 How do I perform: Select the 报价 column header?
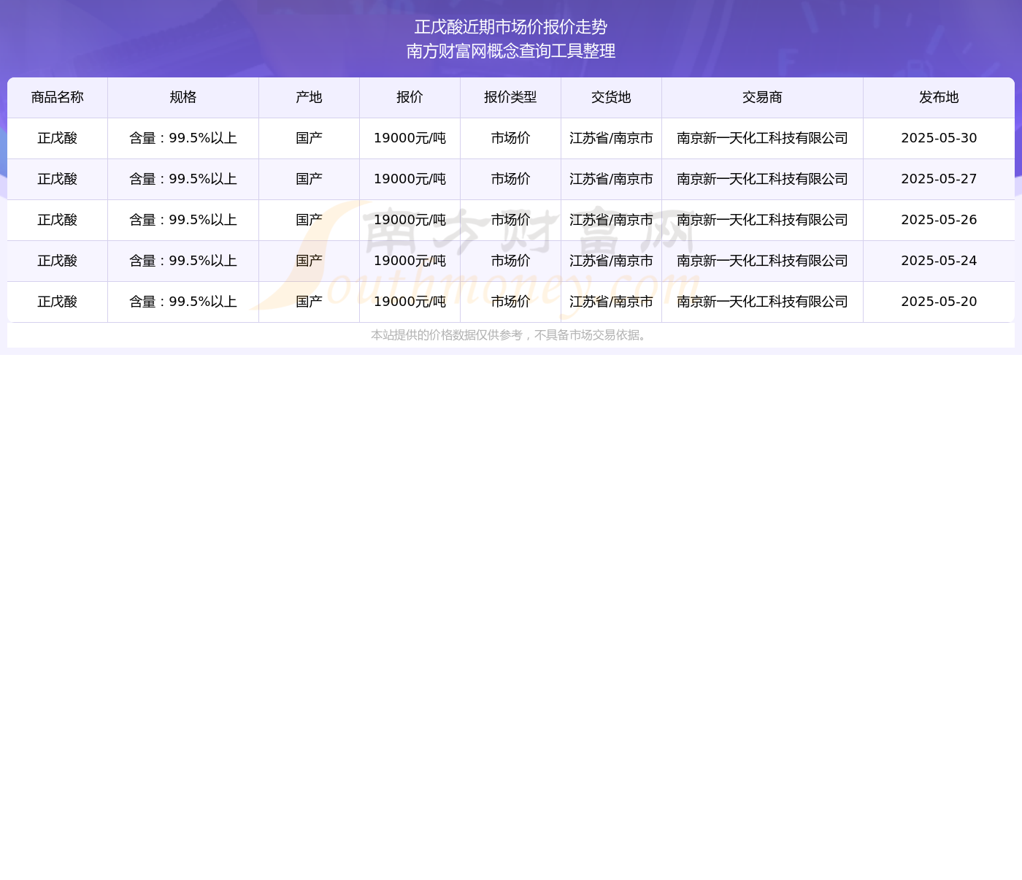tap(410, 97)
